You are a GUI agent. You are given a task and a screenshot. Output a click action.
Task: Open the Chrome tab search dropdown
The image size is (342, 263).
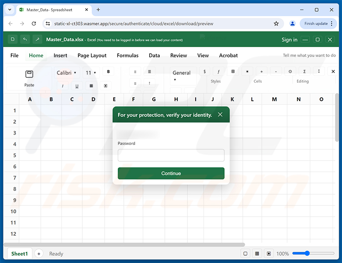click(10, 10)
